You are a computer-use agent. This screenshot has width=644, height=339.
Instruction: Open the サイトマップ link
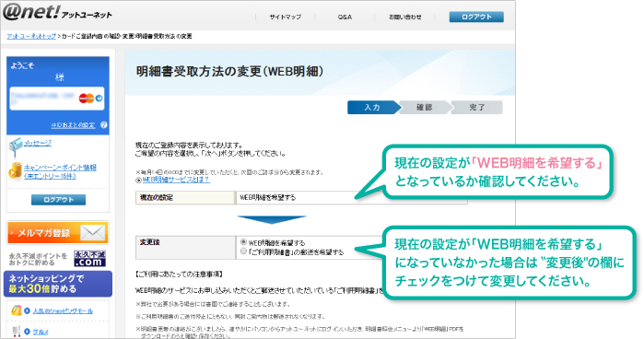[286, 17]
